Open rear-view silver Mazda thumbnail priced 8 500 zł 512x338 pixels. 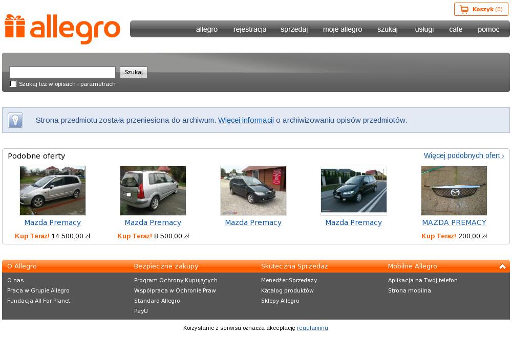tap(153, 191)
